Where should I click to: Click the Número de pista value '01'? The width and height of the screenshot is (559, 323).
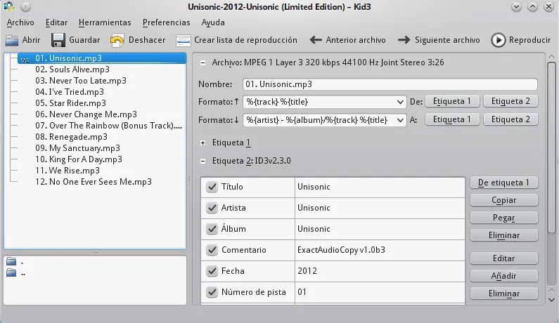380,292
